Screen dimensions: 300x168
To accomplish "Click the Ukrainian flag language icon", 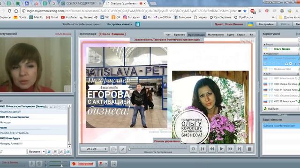I will (x=250, y=24).
